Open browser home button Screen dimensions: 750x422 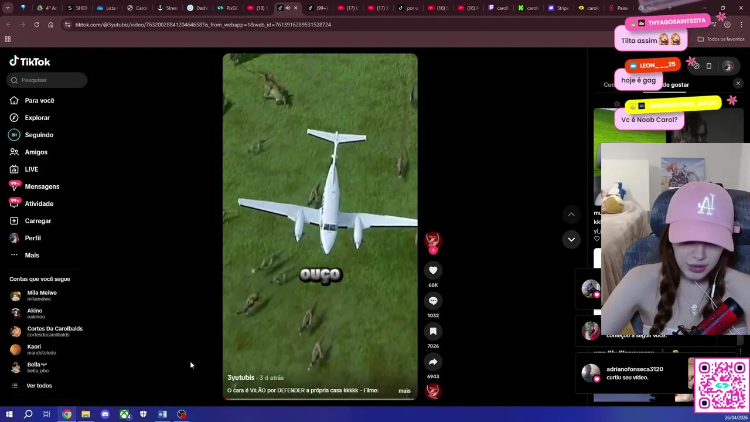[x=50, y=25]
